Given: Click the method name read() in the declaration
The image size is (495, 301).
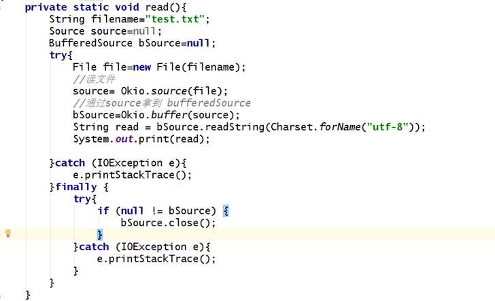Looking at the screenshot, I should [x=163, y=7].
